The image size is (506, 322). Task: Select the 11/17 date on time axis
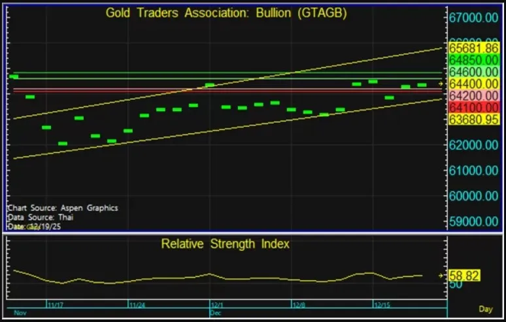click(55, 305)
